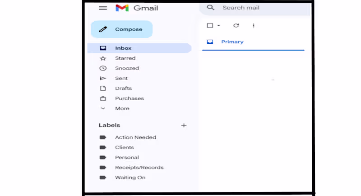Click the Starred star icon
The width and height of the screenshot is (361, 196).
103,58
